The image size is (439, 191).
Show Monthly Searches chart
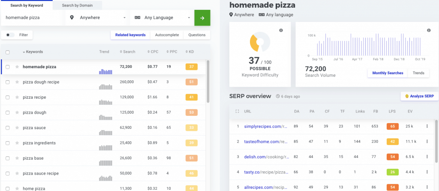pos(388,73)
